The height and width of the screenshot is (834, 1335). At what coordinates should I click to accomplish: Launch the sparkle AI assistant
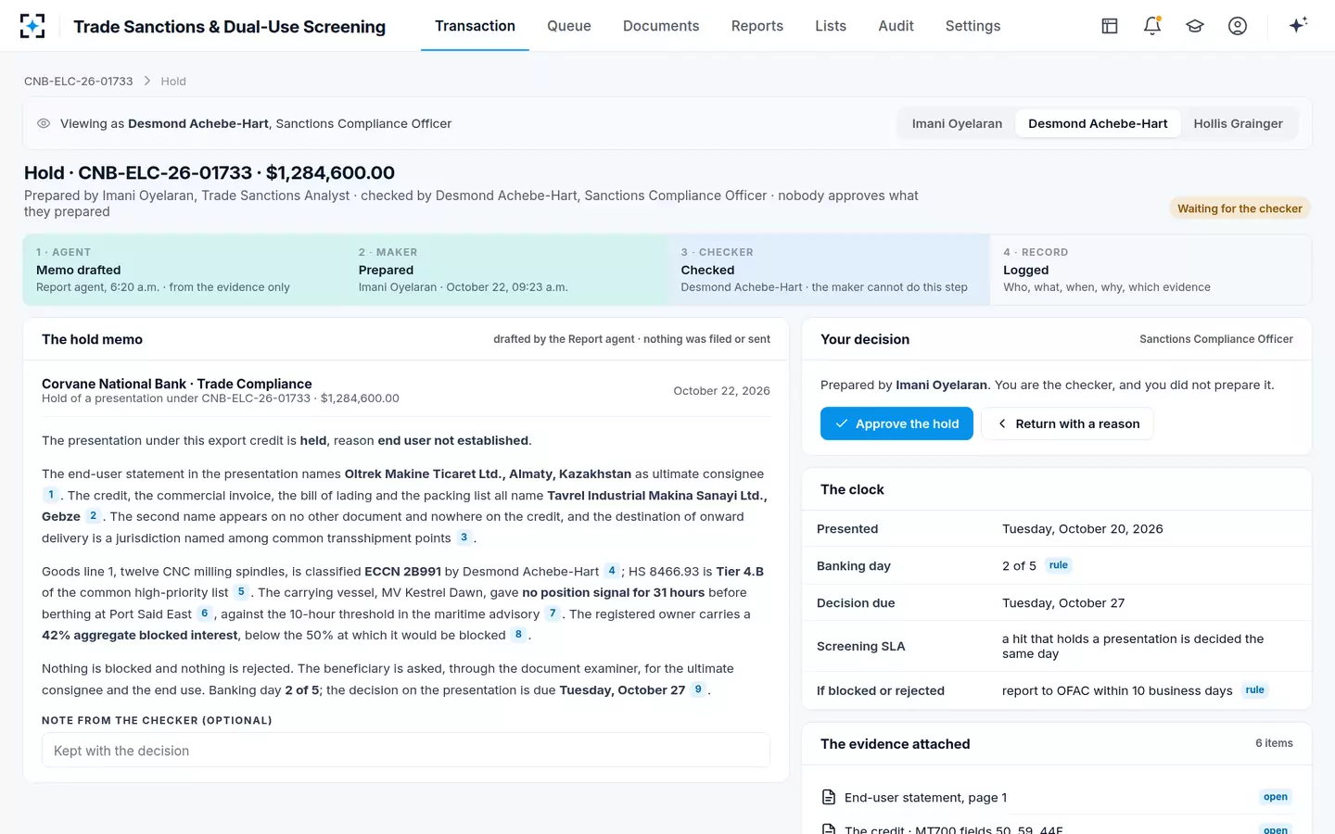[1298, 25]
